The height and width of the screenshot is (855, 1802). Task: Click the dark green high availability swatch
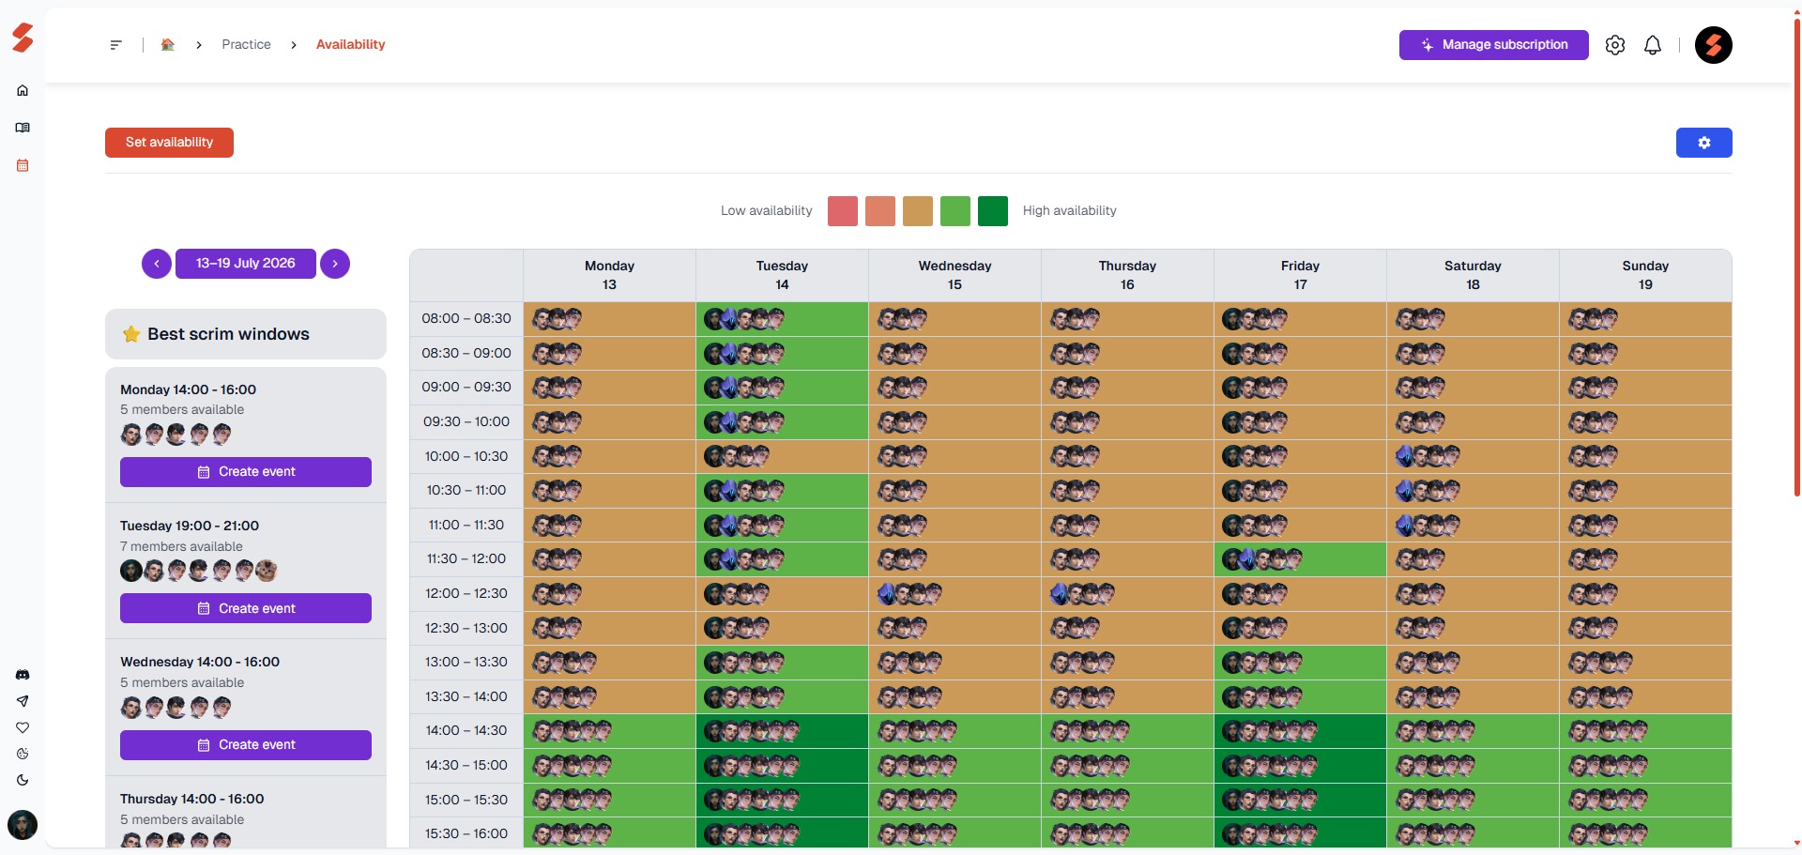[x=993, y=211]
